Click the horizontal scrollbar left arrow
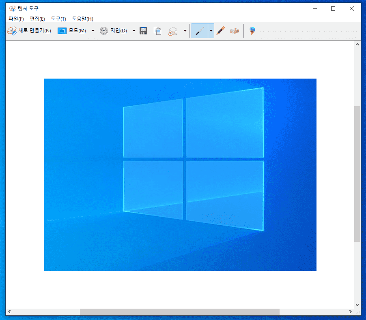Screen dimensions: 366x320 tap(9, 311)
